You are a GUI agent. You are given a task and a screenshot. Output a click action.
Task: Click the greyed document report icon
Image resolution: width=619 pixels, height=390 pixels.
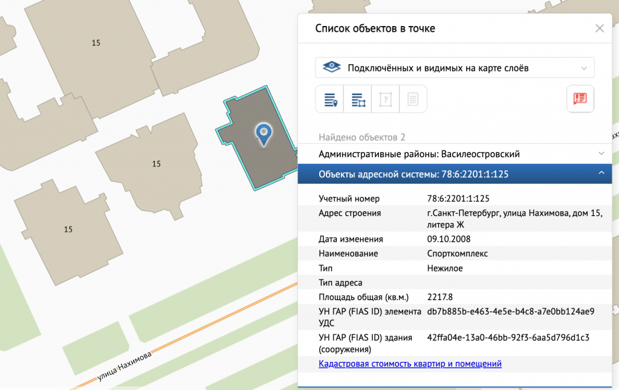click(x=413, y=99)
